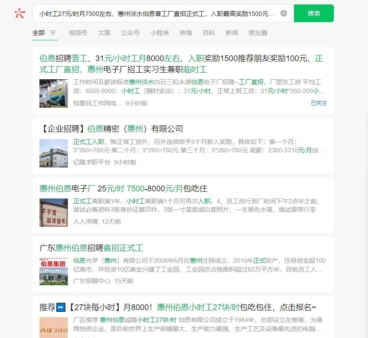Open the 伯恩集团 thumbnail image
Image resolution: width=368 pixels, height=338 pixels.
[x=54, y=272]
